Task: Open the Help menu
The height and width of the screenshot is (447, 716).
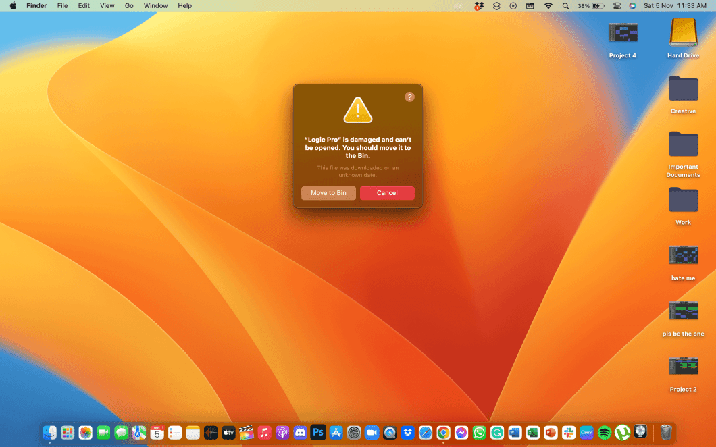Action: [x=184, y=5]
